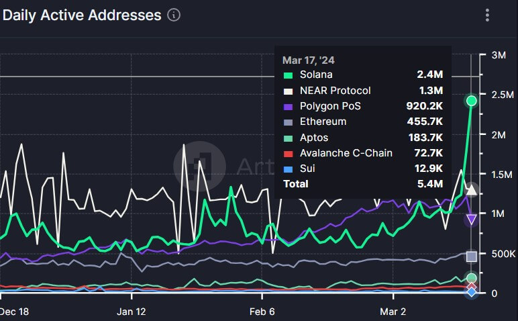Click the Jan 12 x-axis date label
The image size is (518, 321).
pyautogui.click(x=132, y=312)
